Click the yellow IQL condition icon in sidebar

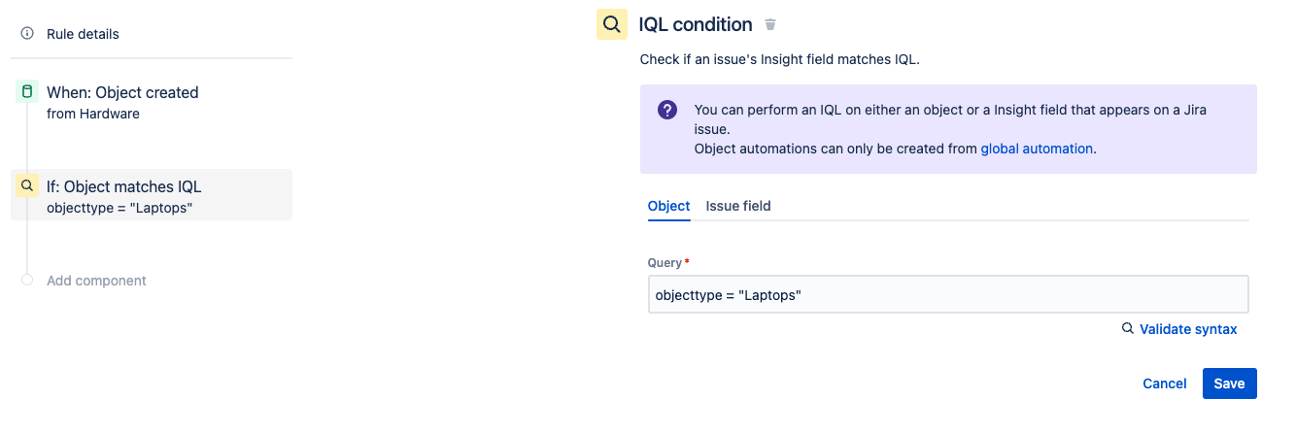point(27,186)
